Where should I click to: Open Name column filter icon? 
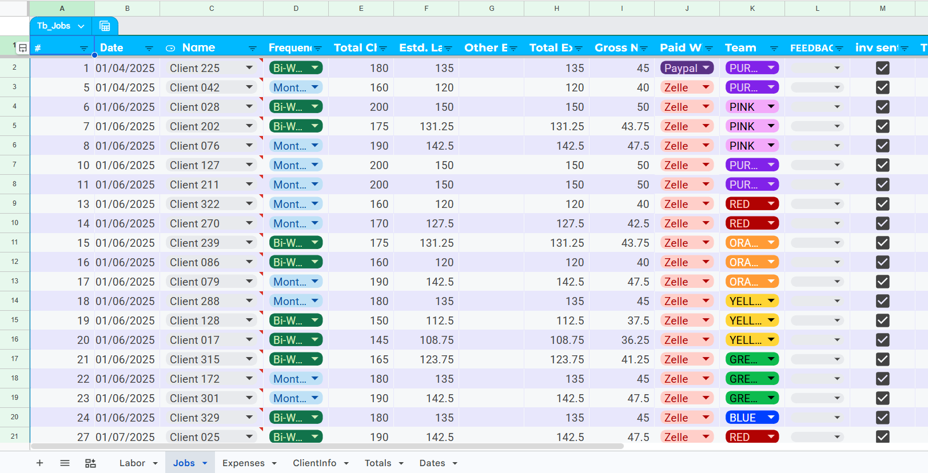point(253,48)
